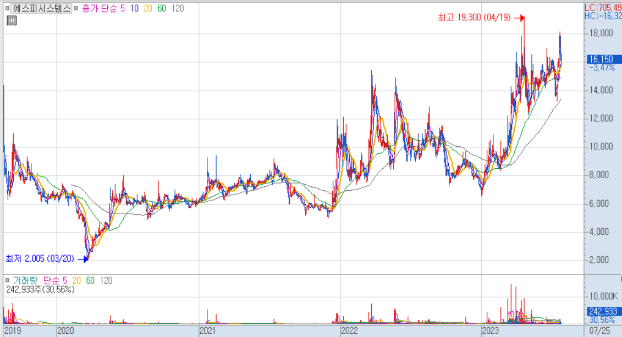This screenshot has height=337, width=622.
Task: Click the volume 20-day moving average label
Action: coord(76,280)
